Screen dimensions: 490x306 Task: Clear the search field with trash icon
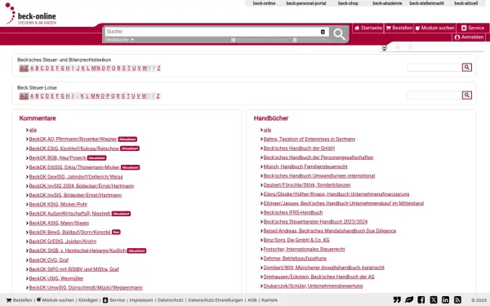click(323, 32)
